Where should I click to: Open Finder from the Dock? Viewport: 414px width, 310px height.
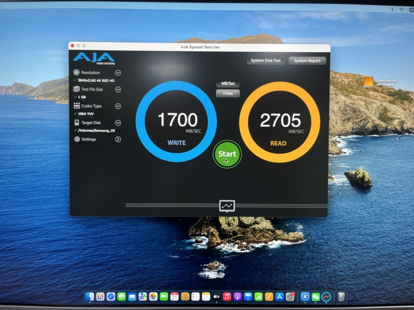(x=90, y=297)
